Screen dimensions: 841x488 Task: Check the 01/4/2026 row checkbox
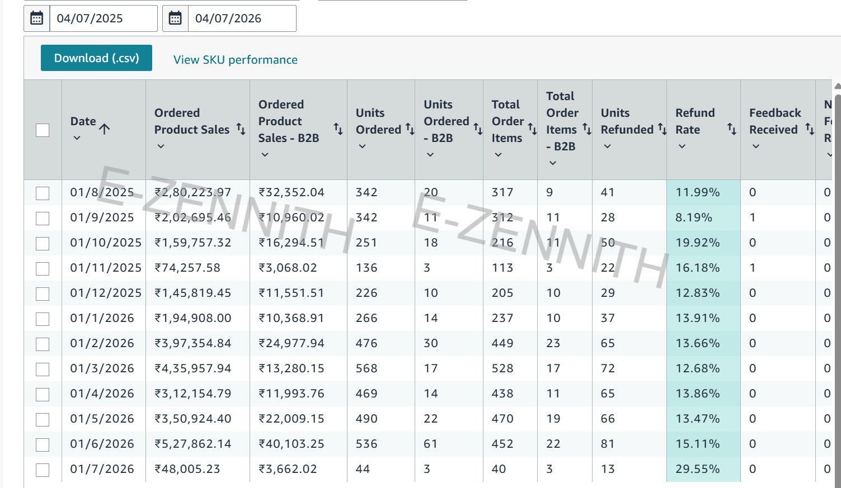[43, 395]
